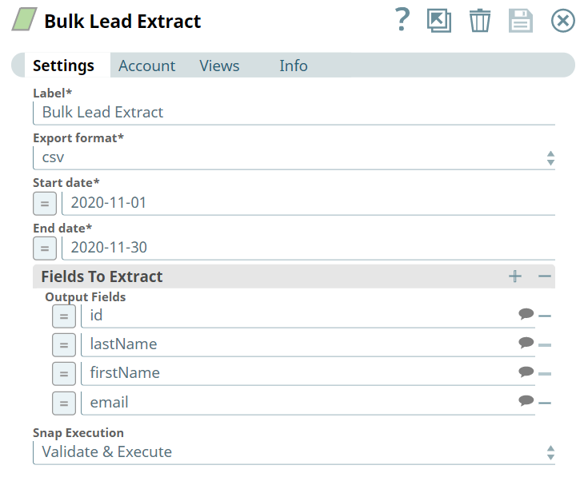Click the pop-out window icon

(439, 21)
